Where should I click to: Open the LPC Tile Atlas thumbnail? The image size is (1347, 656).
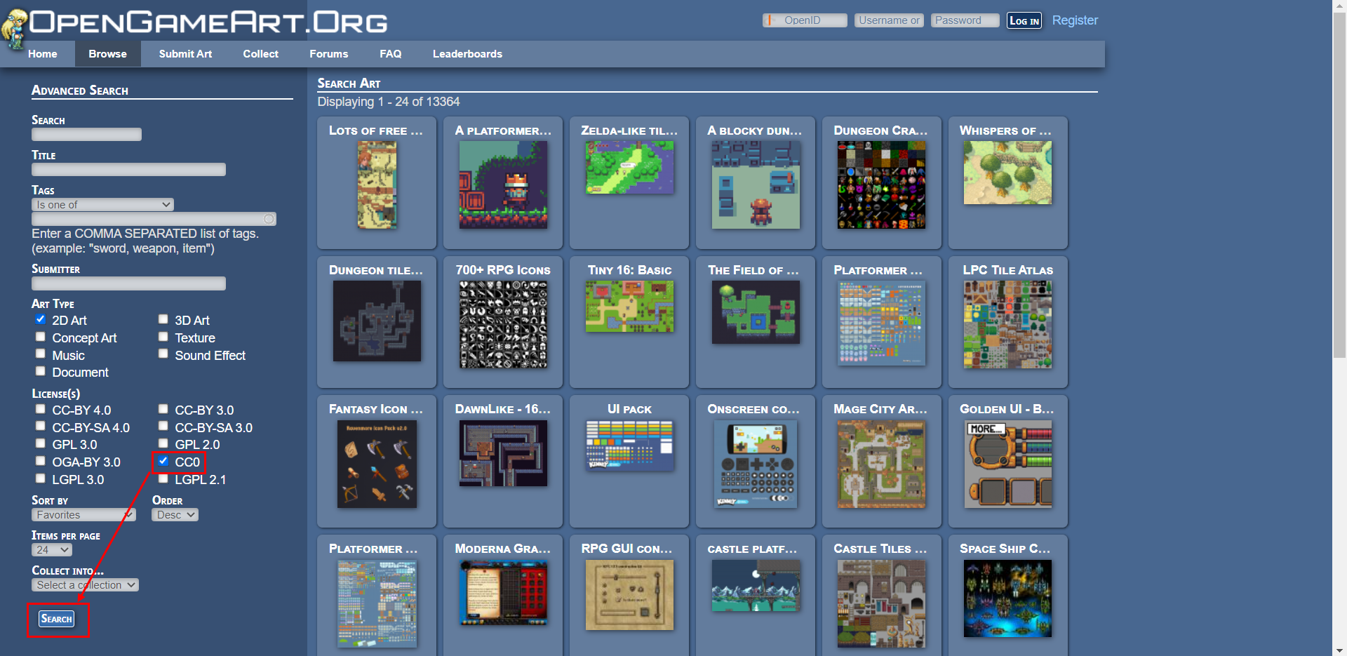point(1007,324)
